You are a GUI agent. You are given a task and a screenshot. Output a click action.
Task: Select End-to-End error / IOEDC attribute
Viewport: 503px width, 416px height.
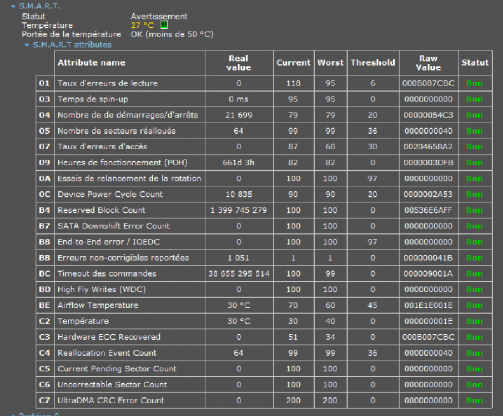[x=109, y=242]
